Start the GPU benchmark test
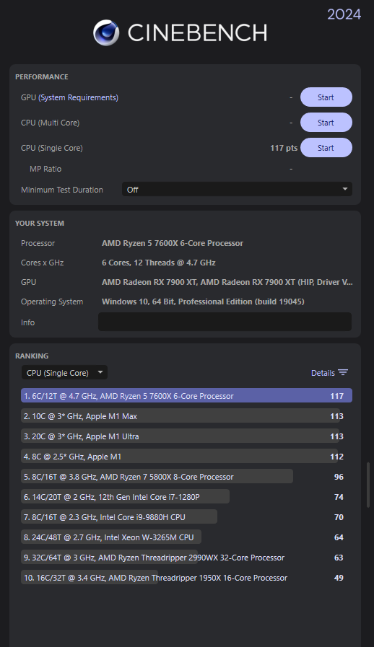 [326, 97]
